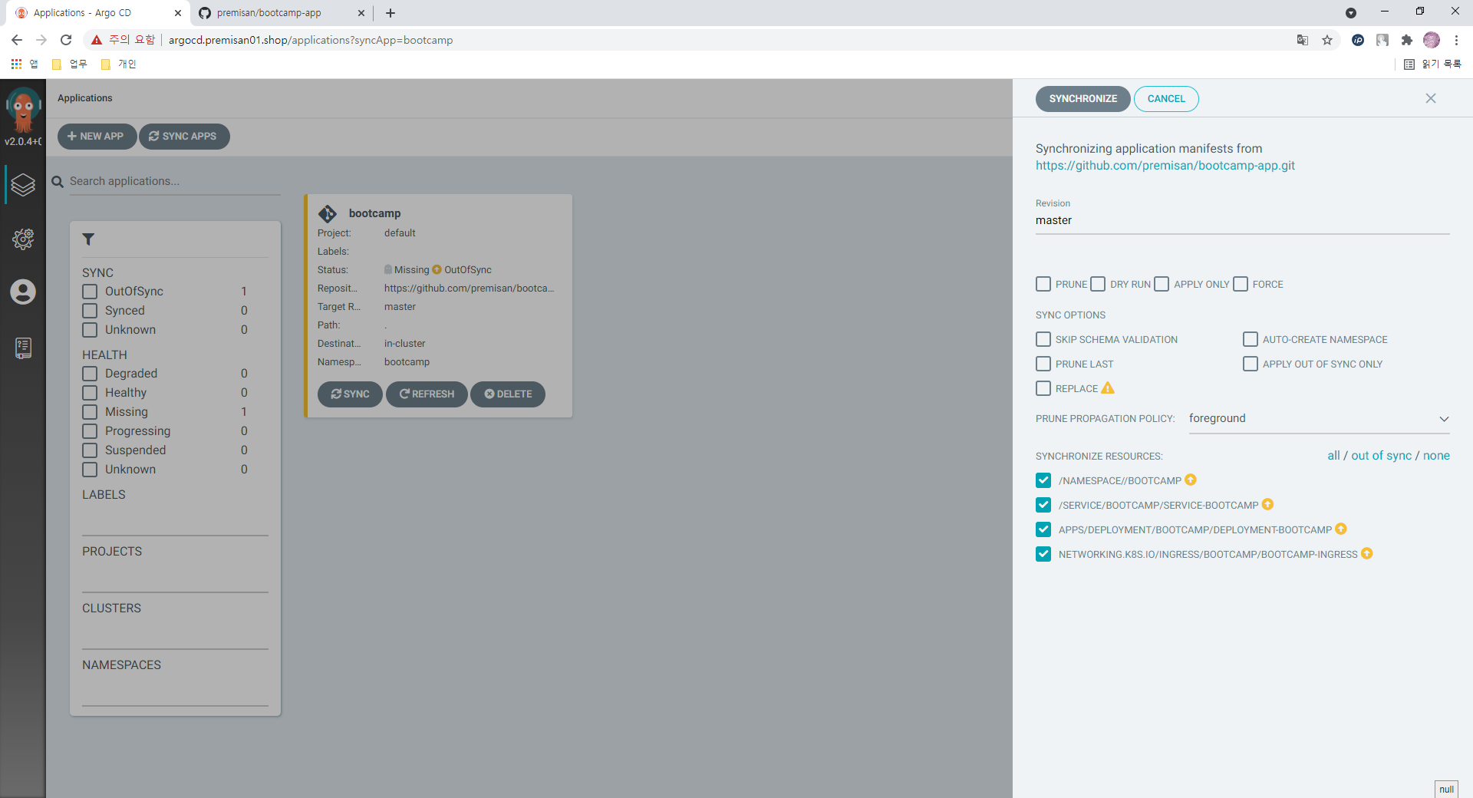
Task: Click the OutOfSync status icon on bootcamp card
Action: click(437, 269)
